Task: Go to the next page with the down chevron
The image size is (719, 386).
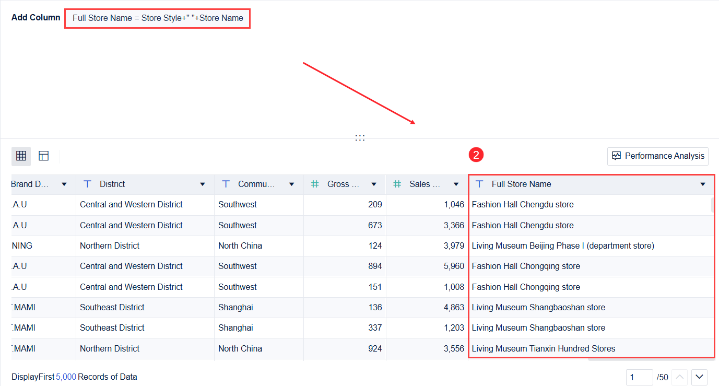Action: tap(700, 377)
